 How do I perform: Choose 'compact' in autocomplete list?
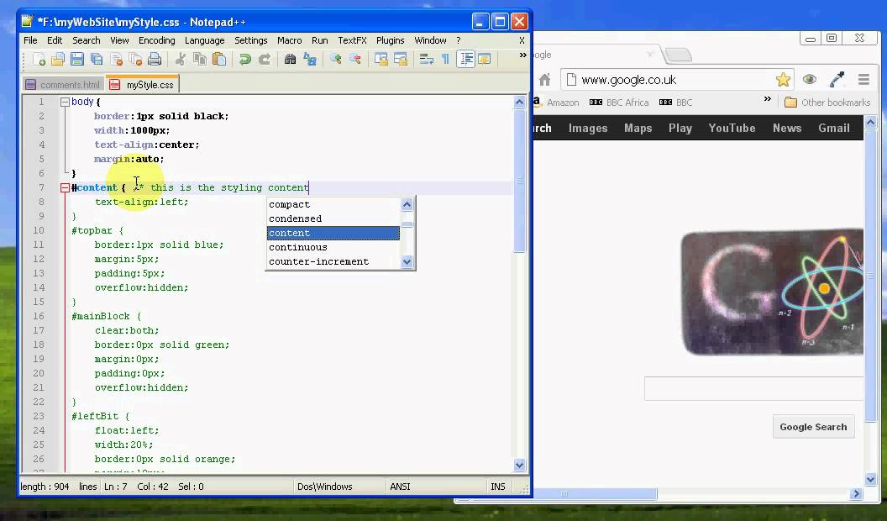click(333, 205)
